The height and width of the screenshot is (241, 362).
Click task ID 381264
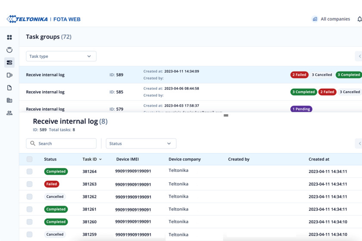[90, 171]
